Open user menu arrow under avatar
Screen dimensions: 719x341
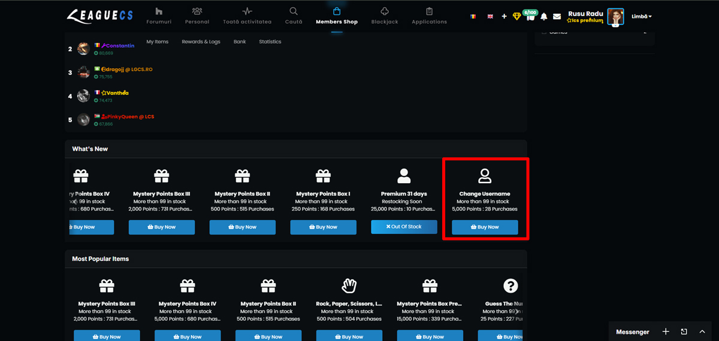(x=615, y=25)
